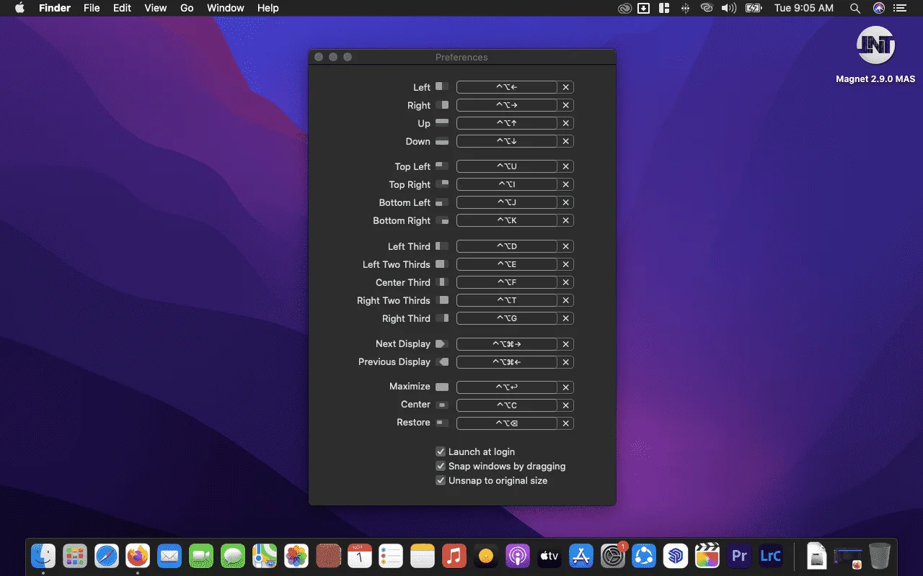Disable the Launch at login checkbox
The width and height of the screenshot is (923, 576).
tap(441, 451)
